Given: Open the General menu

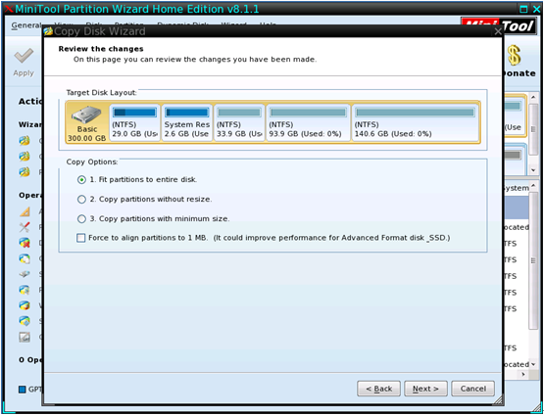Looking at the screenshot, I should tap(26, 25).
